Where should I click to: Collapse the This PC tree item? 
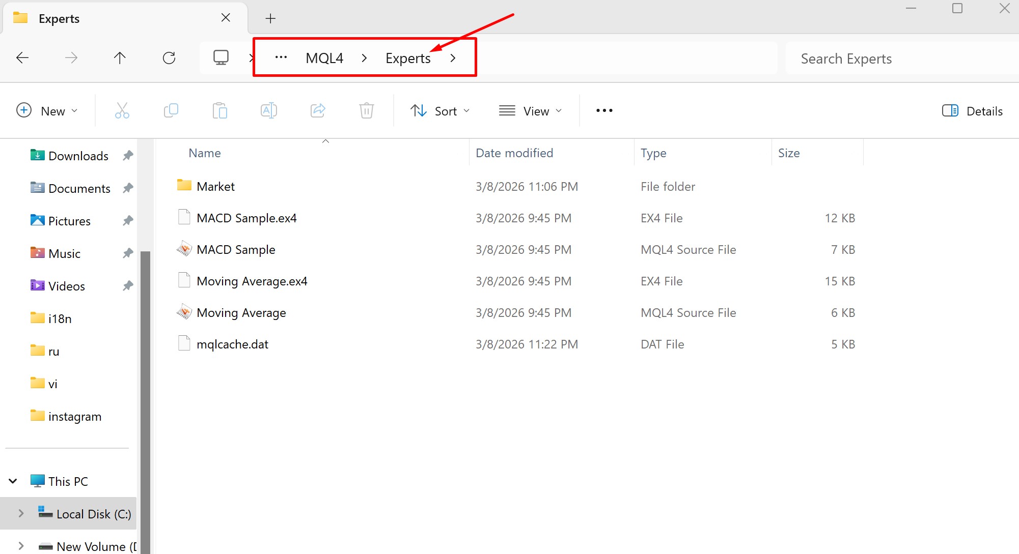tap(12, 481)
